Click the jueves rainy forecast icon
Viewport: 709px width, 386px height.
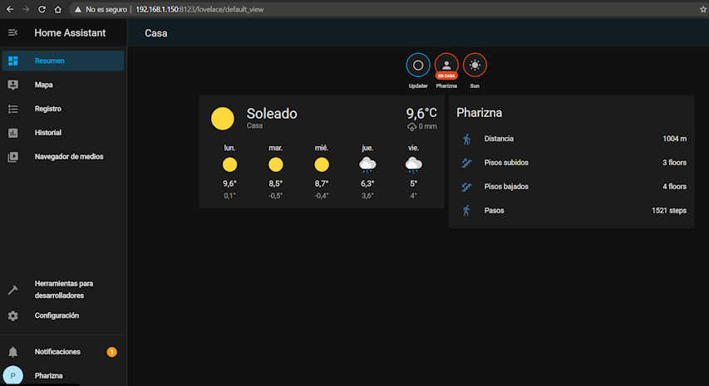[x=367, y=165]
